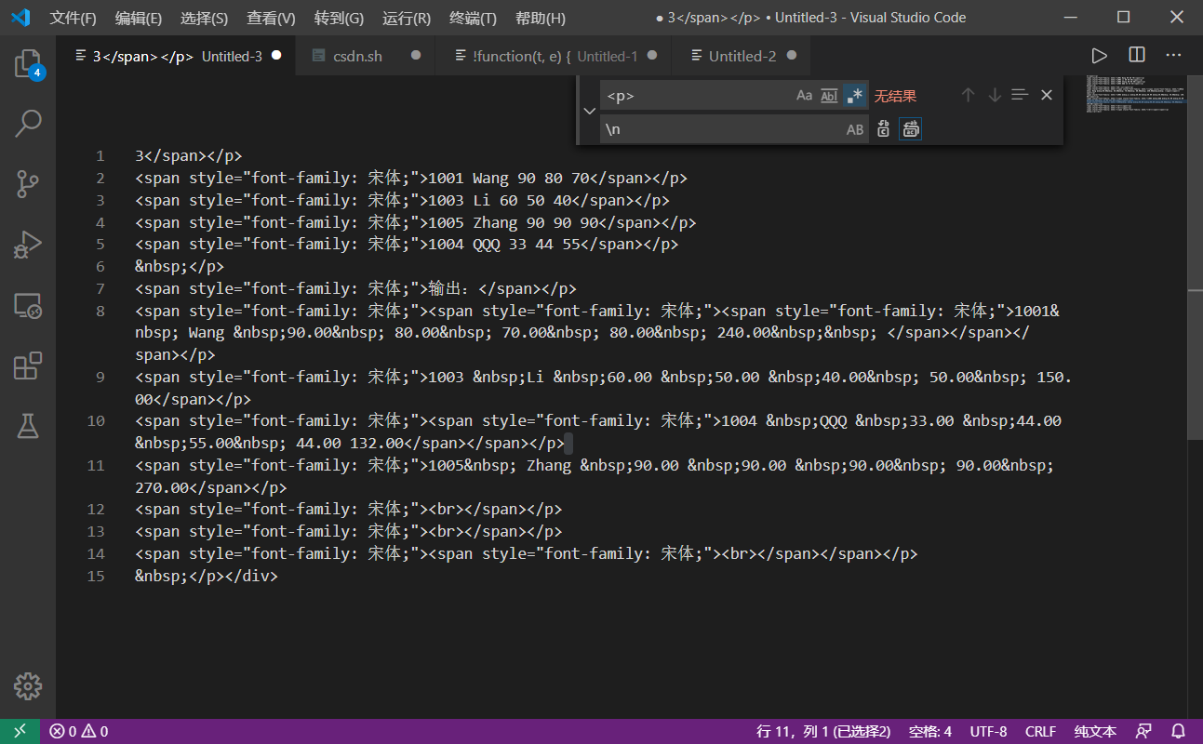Open the 编辑(E) menu
Image resolution: width=1203 pixels, height=744 pixels.
tap(139, 18)
